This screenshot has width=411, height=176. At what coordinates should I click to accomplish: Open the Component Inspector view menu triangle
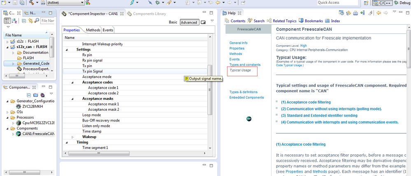click(x=212, y=20)
